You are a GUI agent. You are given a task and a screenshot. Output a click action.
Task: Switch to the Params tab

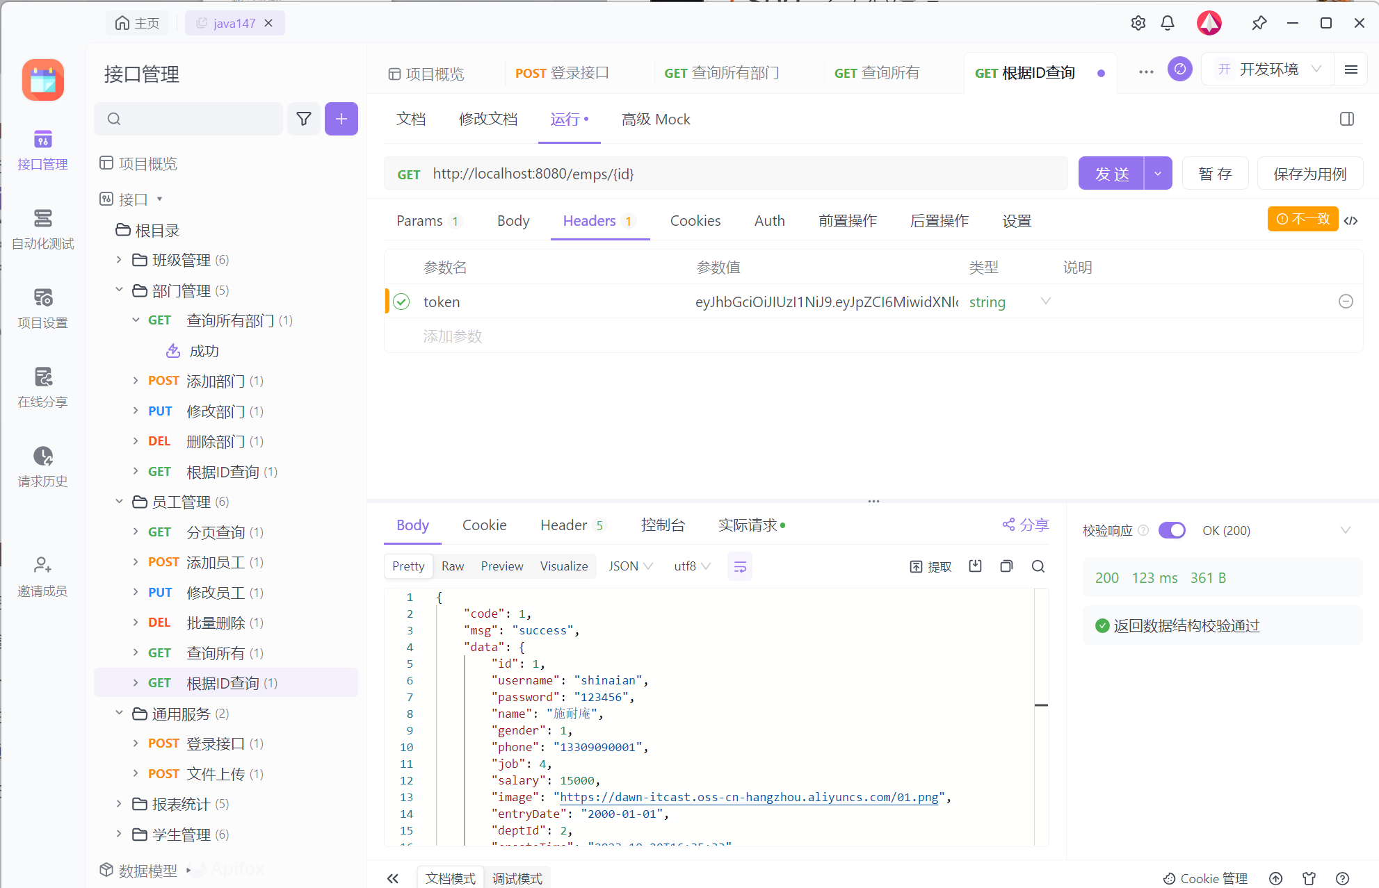click(427, 221)
